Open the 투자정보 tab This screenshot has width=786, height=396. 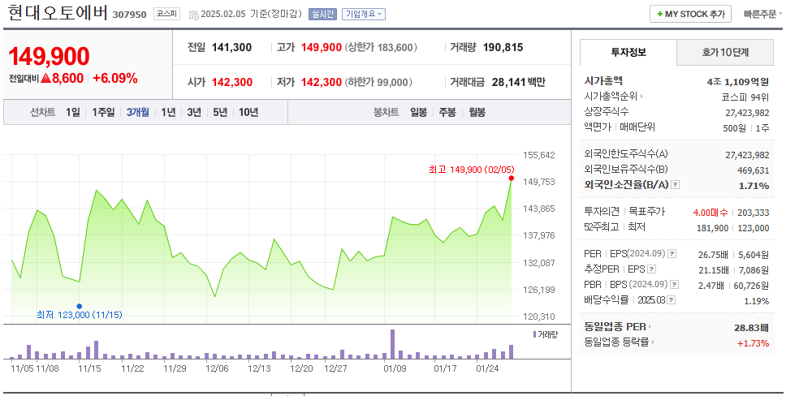click(x=628, y=52)
